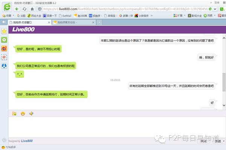
Task: Open the sidebar red dotted target icon
Action: (4, 57)
